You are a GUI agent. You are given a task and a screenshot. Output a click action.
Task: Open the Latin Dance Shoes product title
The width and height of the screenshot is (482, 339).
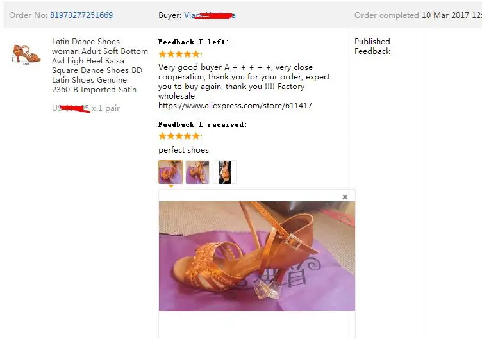tap(99, 65)
